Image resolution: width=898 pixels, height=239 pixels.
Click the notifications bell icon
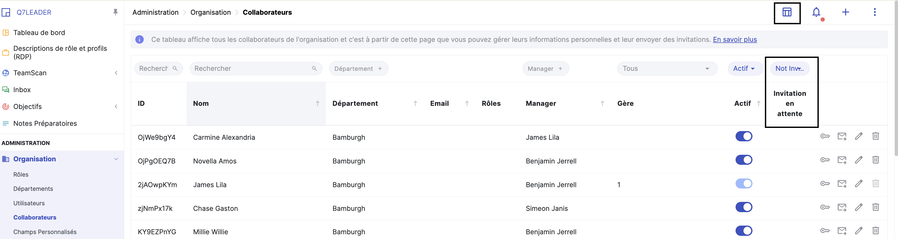[x=816, y=13]
